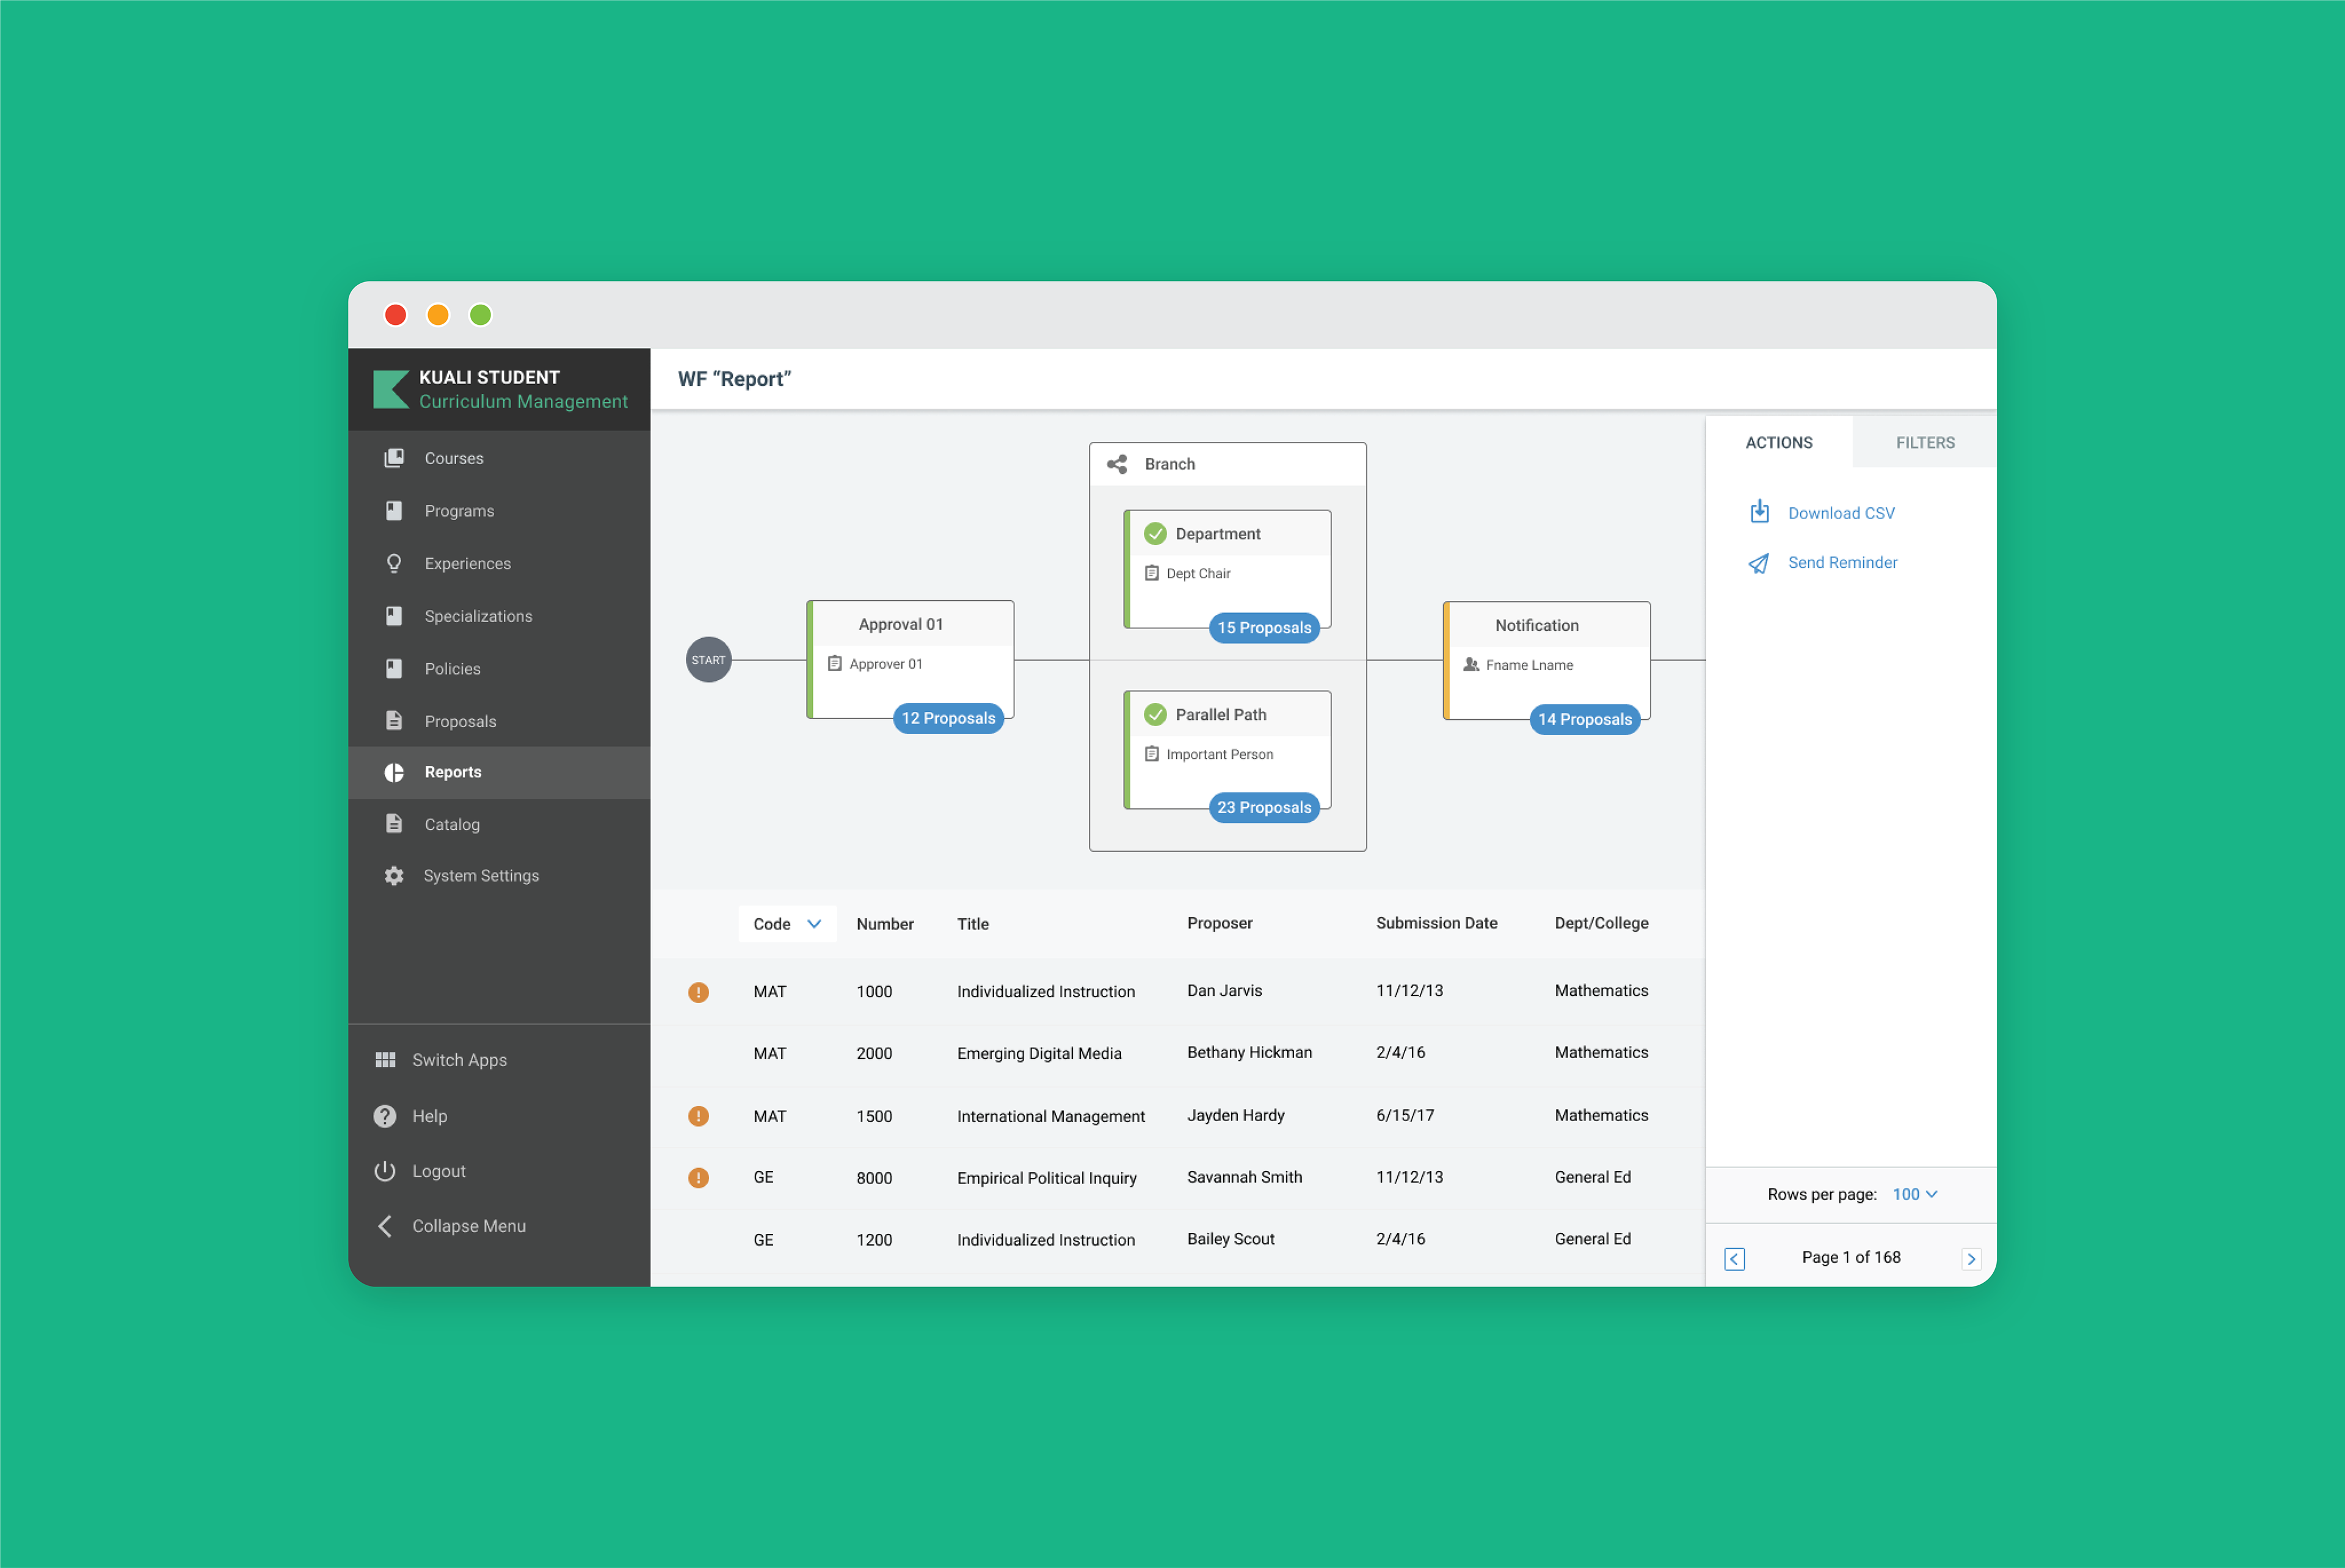Click the Send Reminder link
This screenshot has width=2345, height=1568.
(1842, 562)
